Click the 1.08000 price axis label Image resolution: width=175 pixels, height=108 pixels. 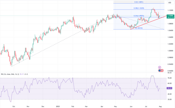click(x=170, y=24)
